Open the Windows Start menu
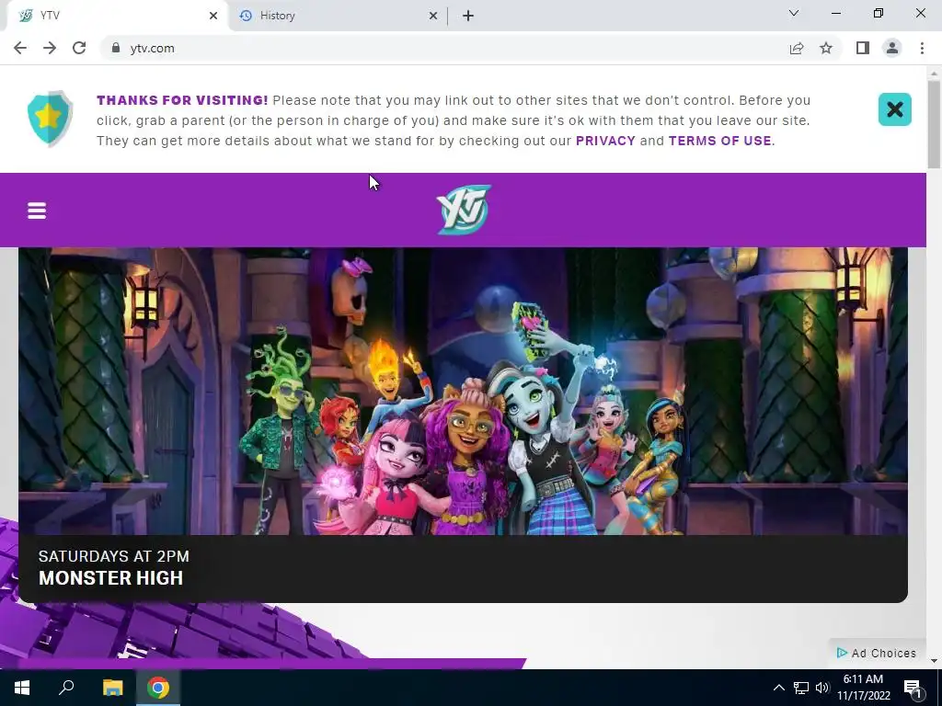942x706 pixels. 22,688
